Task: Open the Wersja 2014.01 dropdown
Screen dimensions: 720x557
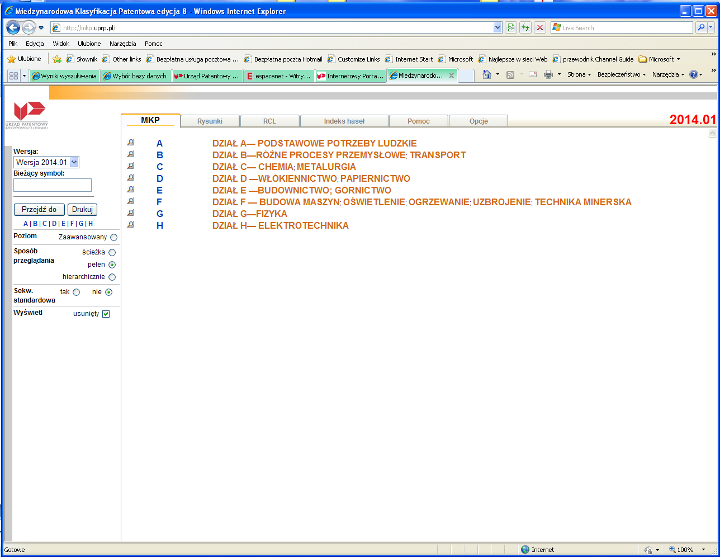Action: point(46,162)
